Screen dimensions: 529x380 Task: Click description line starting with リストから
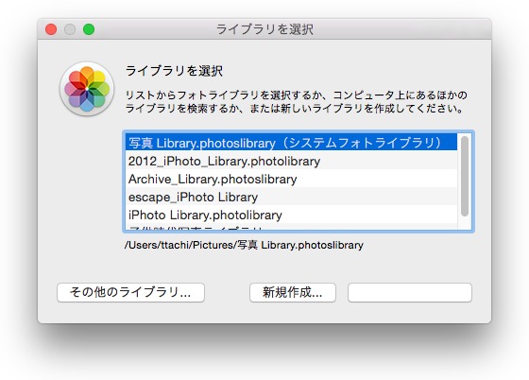(297, 95)
